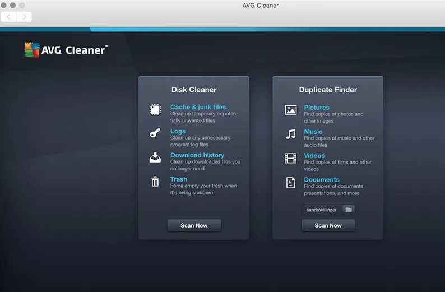This screenshot has height=292, width=445.
Task: Click the Disk Cleaner heading
Action: [194, 90]
